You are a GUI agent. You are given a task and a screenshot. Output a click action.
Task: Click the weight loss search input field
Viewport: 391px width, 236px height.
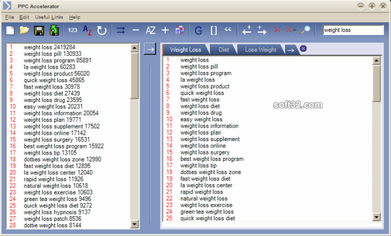tap(353, 30)
